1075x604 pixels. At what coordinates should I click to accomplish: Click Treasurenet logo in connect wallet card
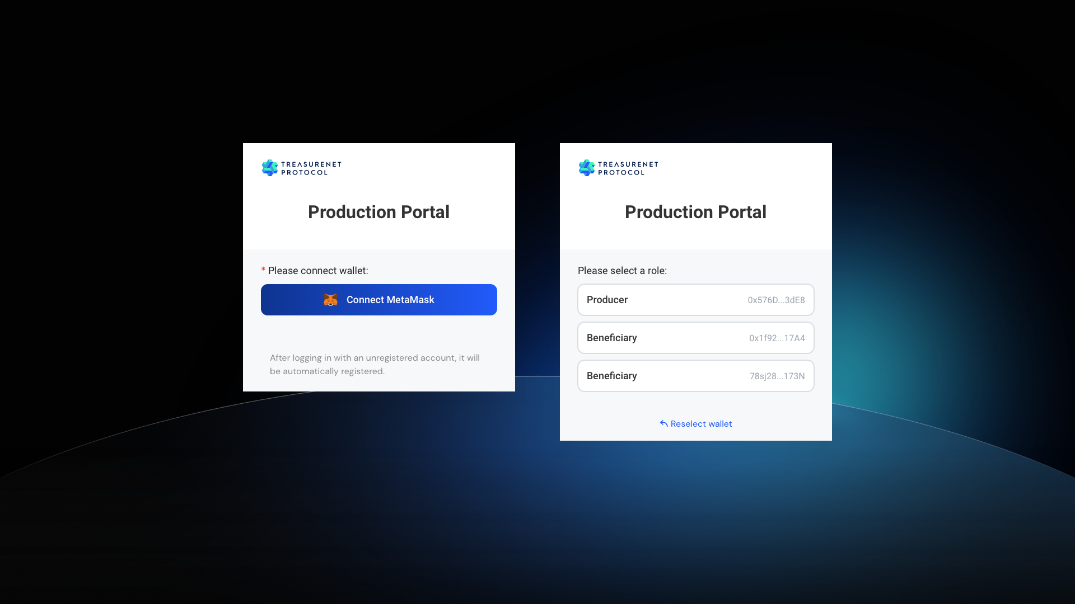[301, 168]
